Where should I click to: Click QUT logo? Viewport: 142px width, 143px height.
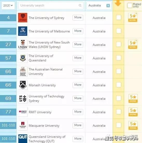pyautogui.click(x=23, y=139)
